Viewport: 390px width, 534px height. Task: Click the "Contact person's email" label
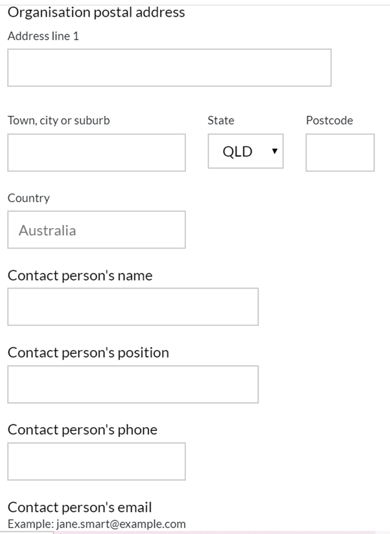point(80,507)
